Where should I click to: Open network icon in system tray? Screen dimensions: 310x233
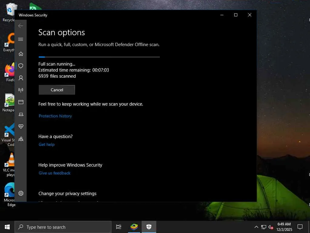click(264, 227)
